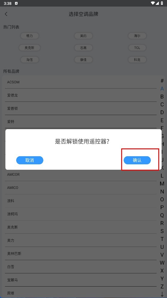Select 海尔 brand chip
Image resolution: width=167 pixels, height=298 pixels.
pos(137,36)
